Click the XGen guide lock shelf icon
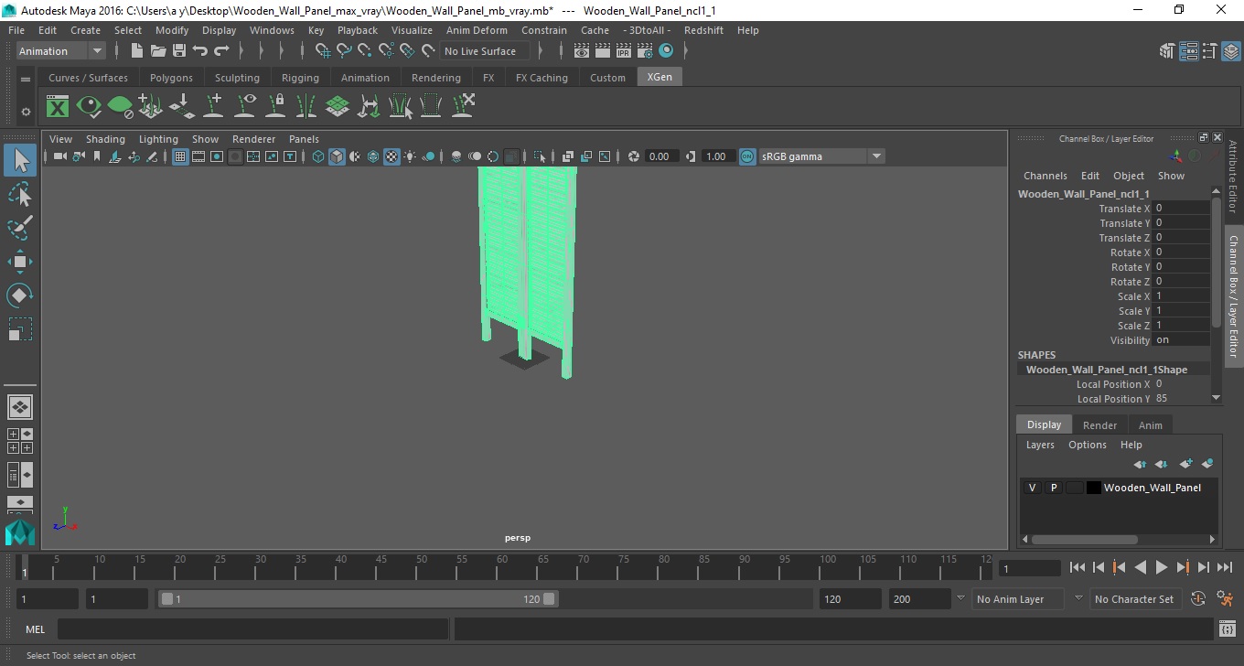Viewport: 1244px width, 666px height. [x=275, y=107]
